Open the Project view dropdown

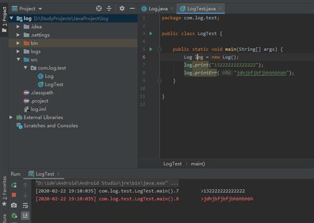41,9
